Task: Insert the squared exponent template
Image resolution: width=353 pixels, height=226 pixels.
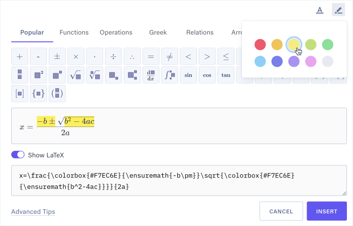Action: (x=38, y=75)
